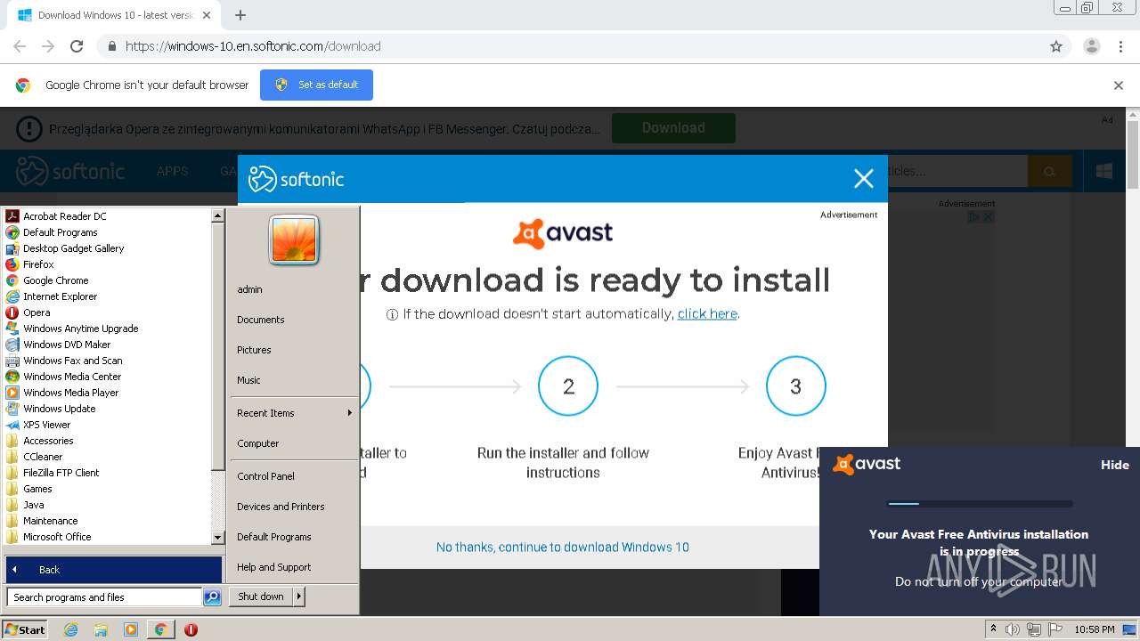The height and width of the screenshot is (641, 1140).
Task: Reload the page in Chrome
Action: pos(77,46)
